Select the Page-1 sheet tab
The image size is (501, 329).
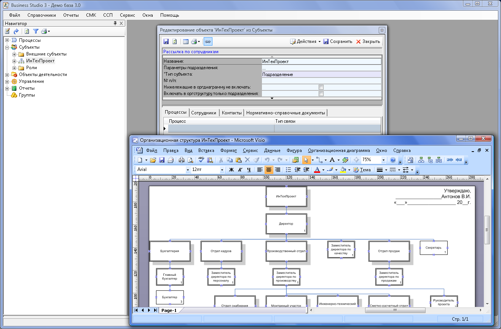pyautogui.click(x=169, y=310)
